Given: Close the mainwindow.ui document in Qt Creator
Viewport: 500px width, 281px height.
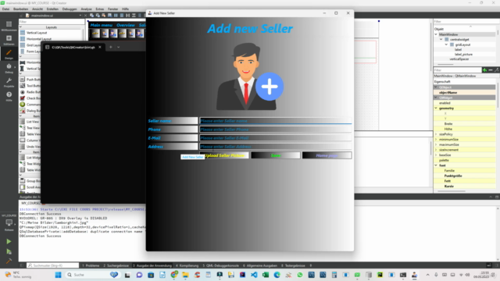Looking at the screenshot, I should tap(85, 16).
